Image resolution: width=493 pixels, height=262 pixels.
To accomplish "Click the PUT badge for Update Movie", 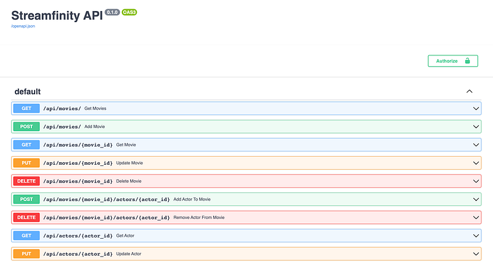I will point(26,163).
